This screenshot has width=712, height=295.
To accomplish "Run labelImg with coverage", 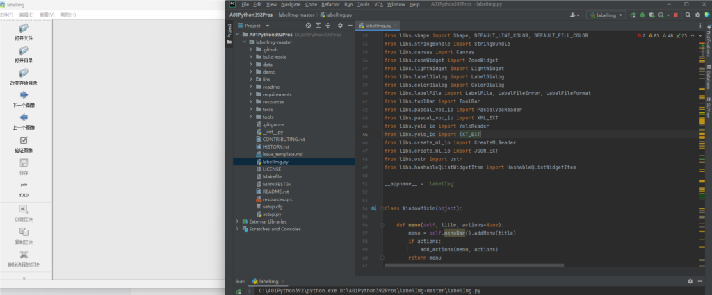I will (x=652, y=15).
